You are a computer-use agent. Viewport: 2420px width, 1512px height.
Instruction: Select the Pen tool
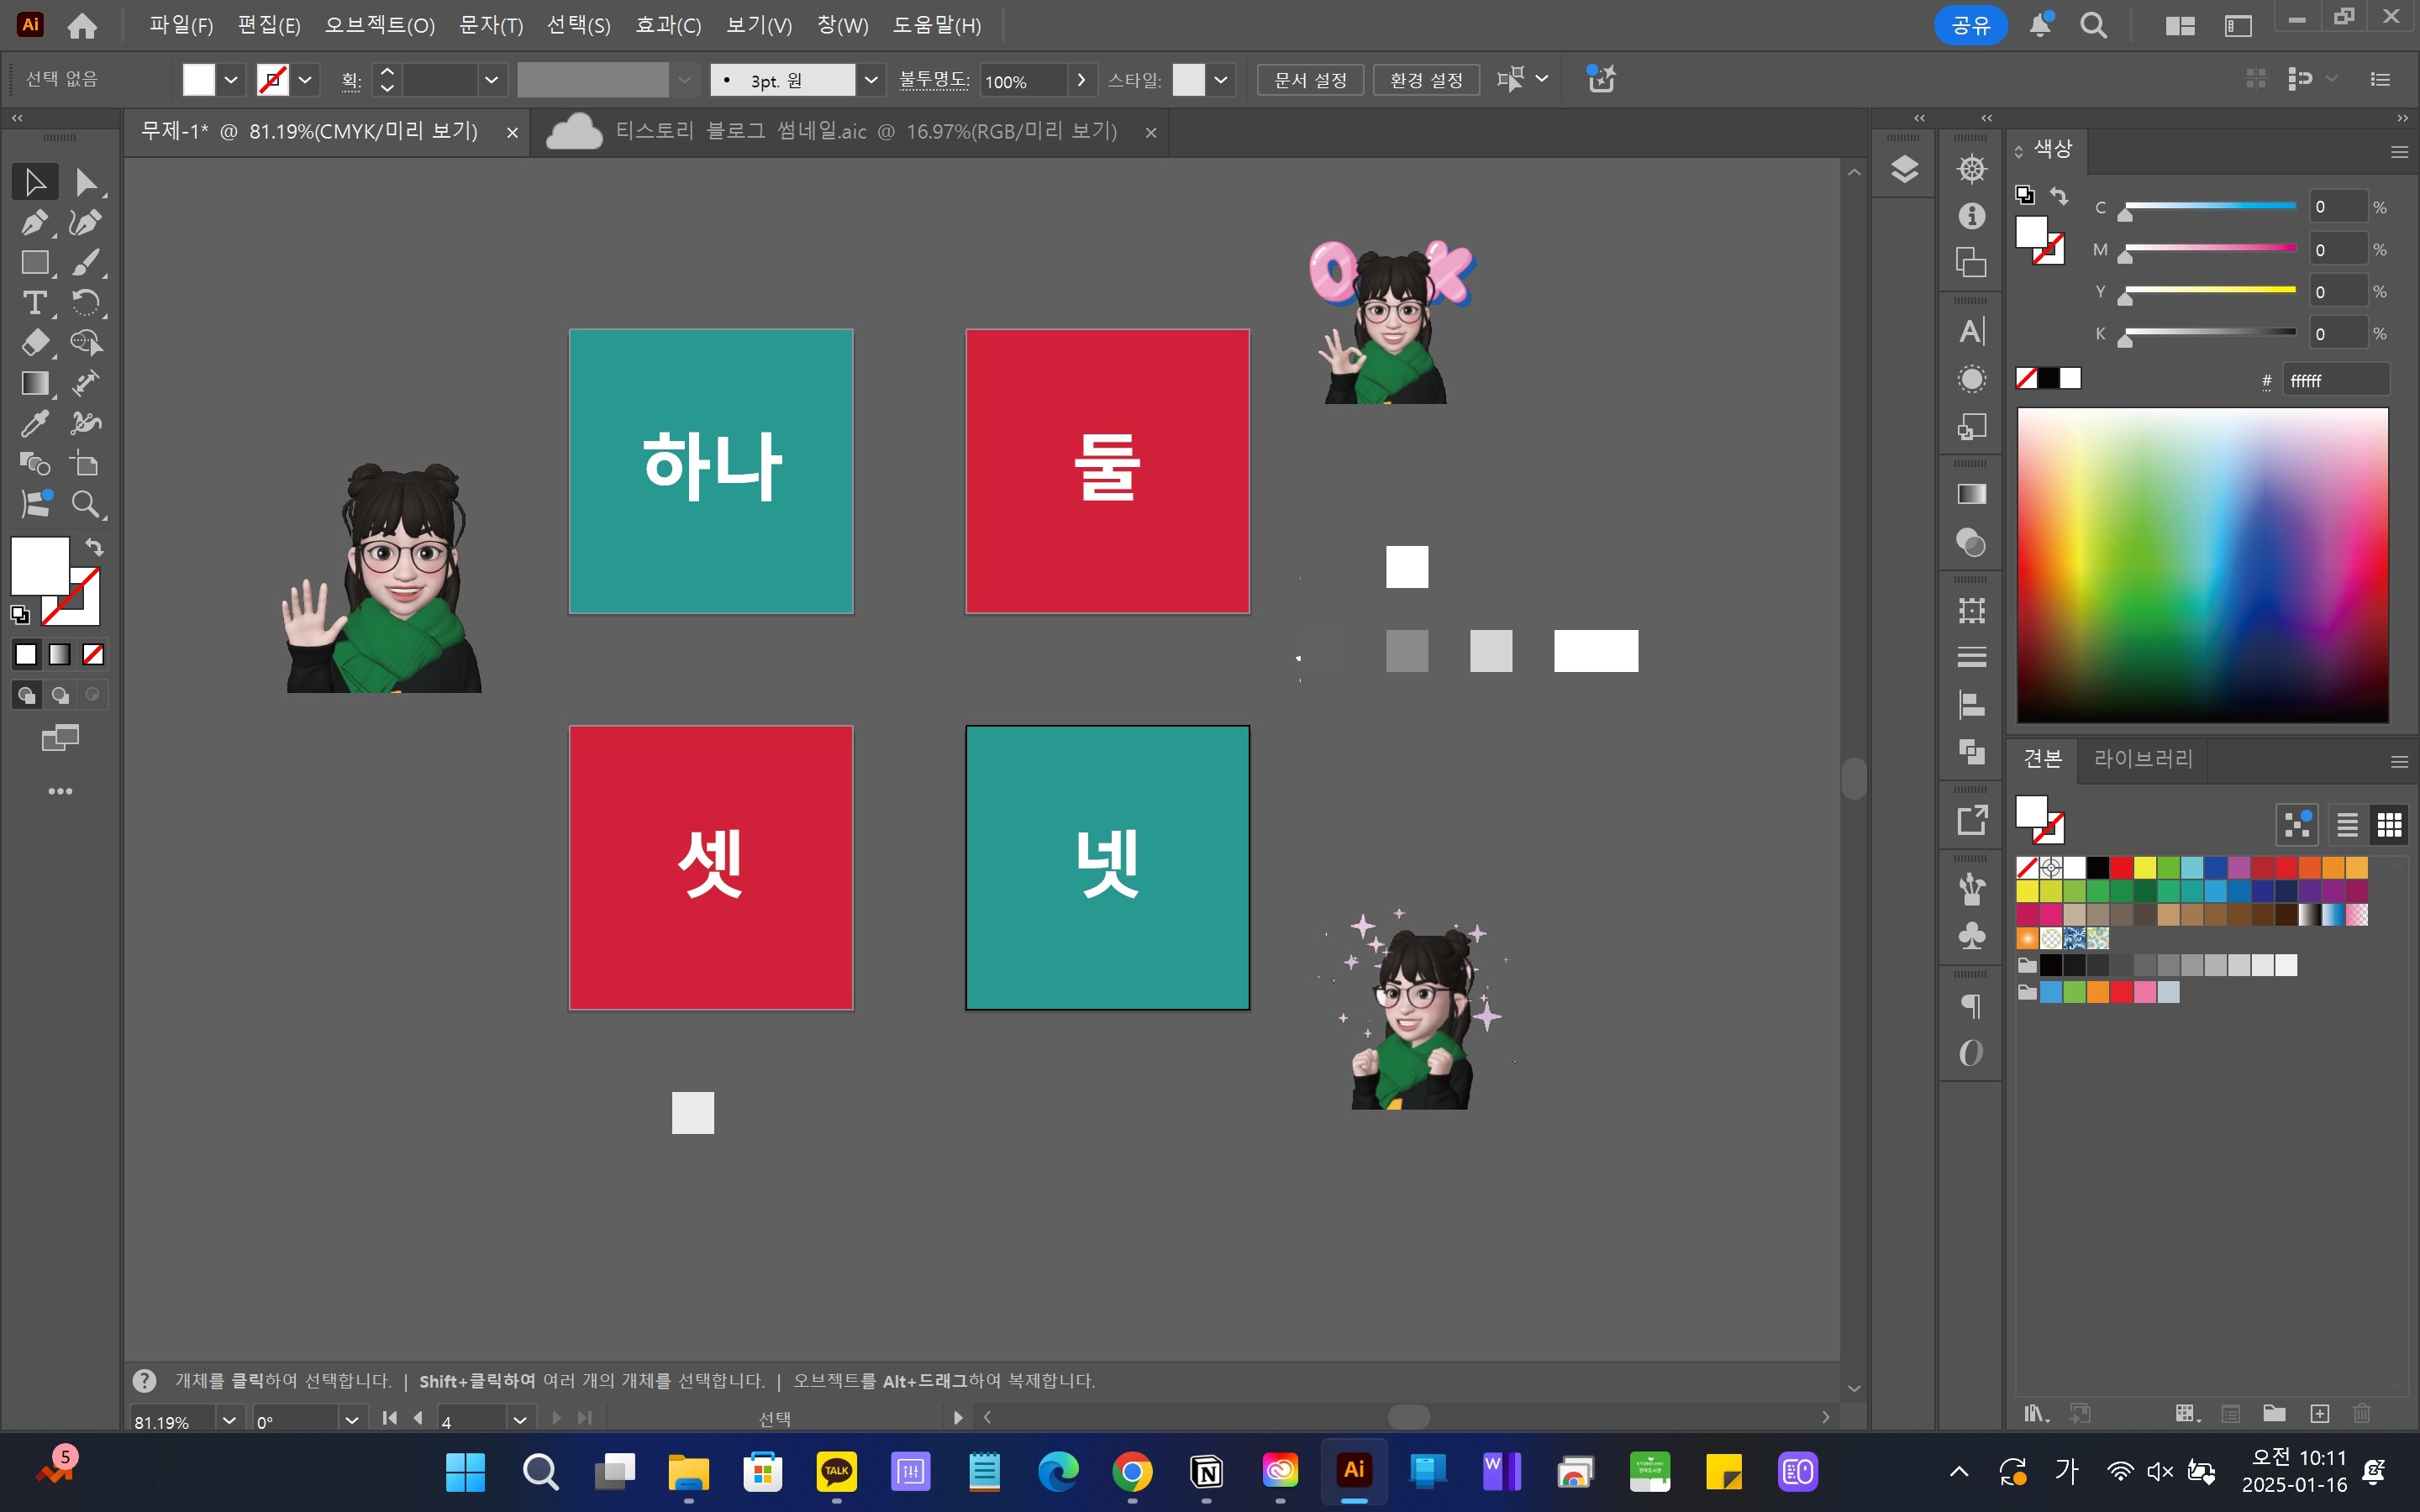(34, 222)
